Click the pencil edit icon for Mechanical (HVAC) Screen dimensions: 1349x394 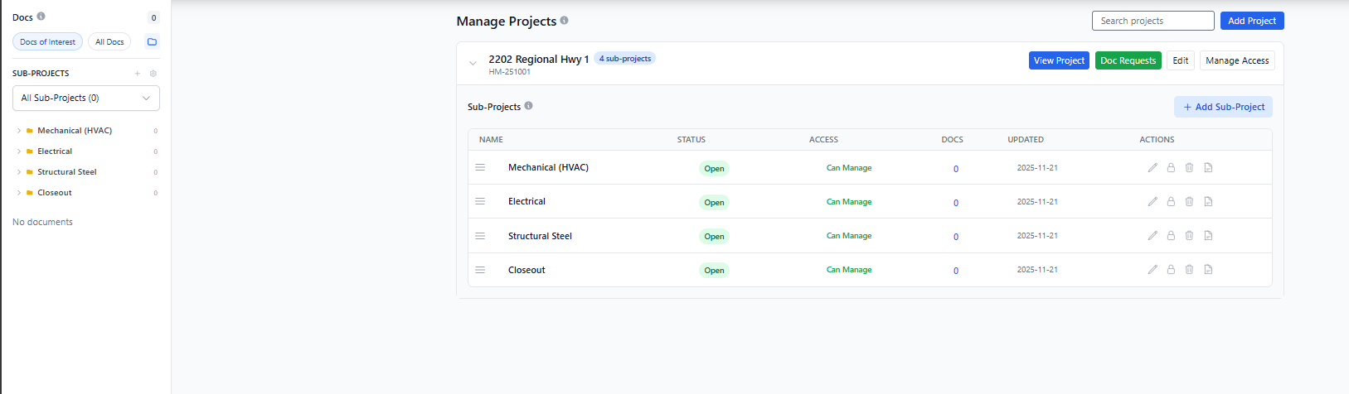click(x=1152, y=167)
